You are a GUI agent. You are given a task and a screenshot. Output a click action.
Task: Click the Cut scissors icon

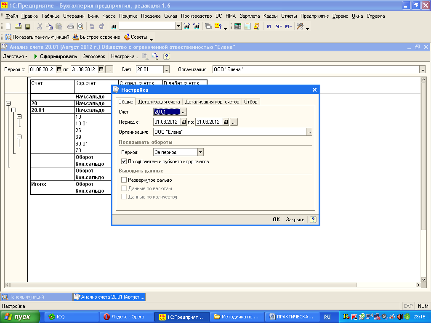click(40, 26)
